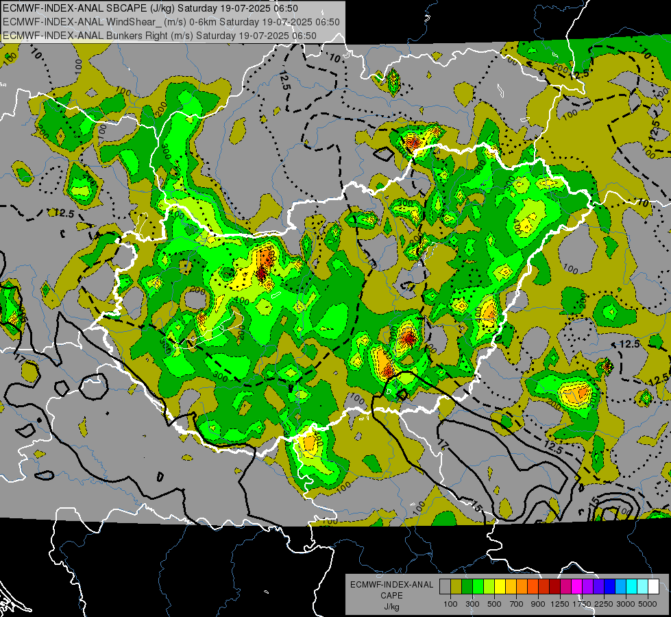Pick the gray legend swatch below 100
Image resolution: width=671 pixels, height=617 pixels.
tap(445, 587)
